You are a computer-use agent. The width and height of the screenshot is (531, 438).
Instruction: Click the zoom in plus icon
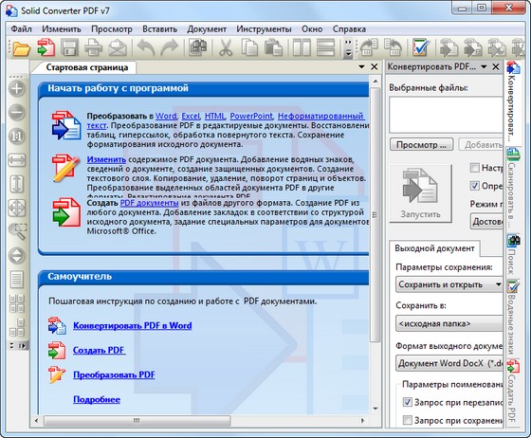tap(17, 89)
